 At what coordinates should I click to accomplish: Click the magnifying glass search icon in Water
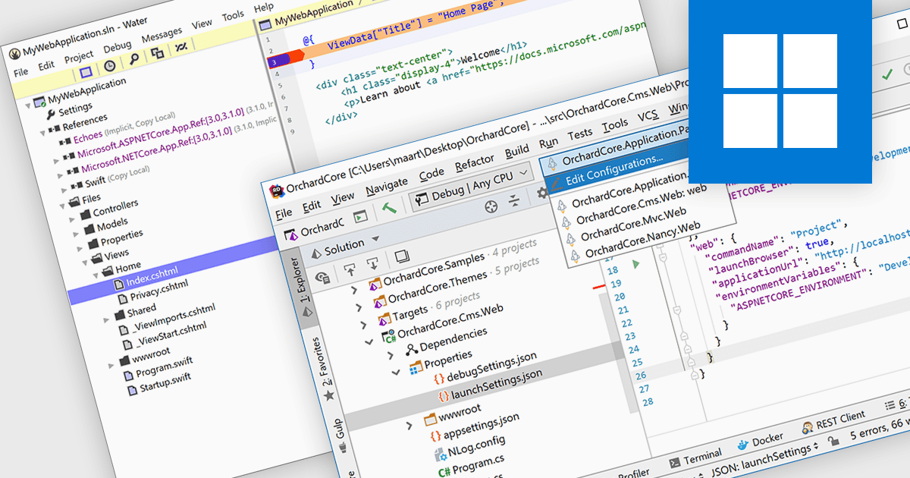click(133, 58)
